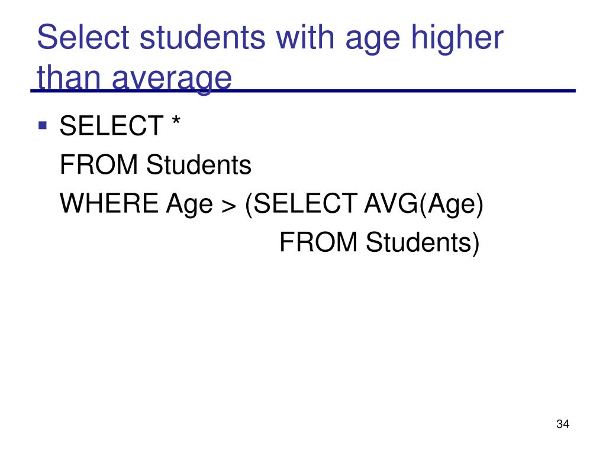This screenshot has height=454, width=606.
Task: Click slide number 34
Action: (563, 424)
